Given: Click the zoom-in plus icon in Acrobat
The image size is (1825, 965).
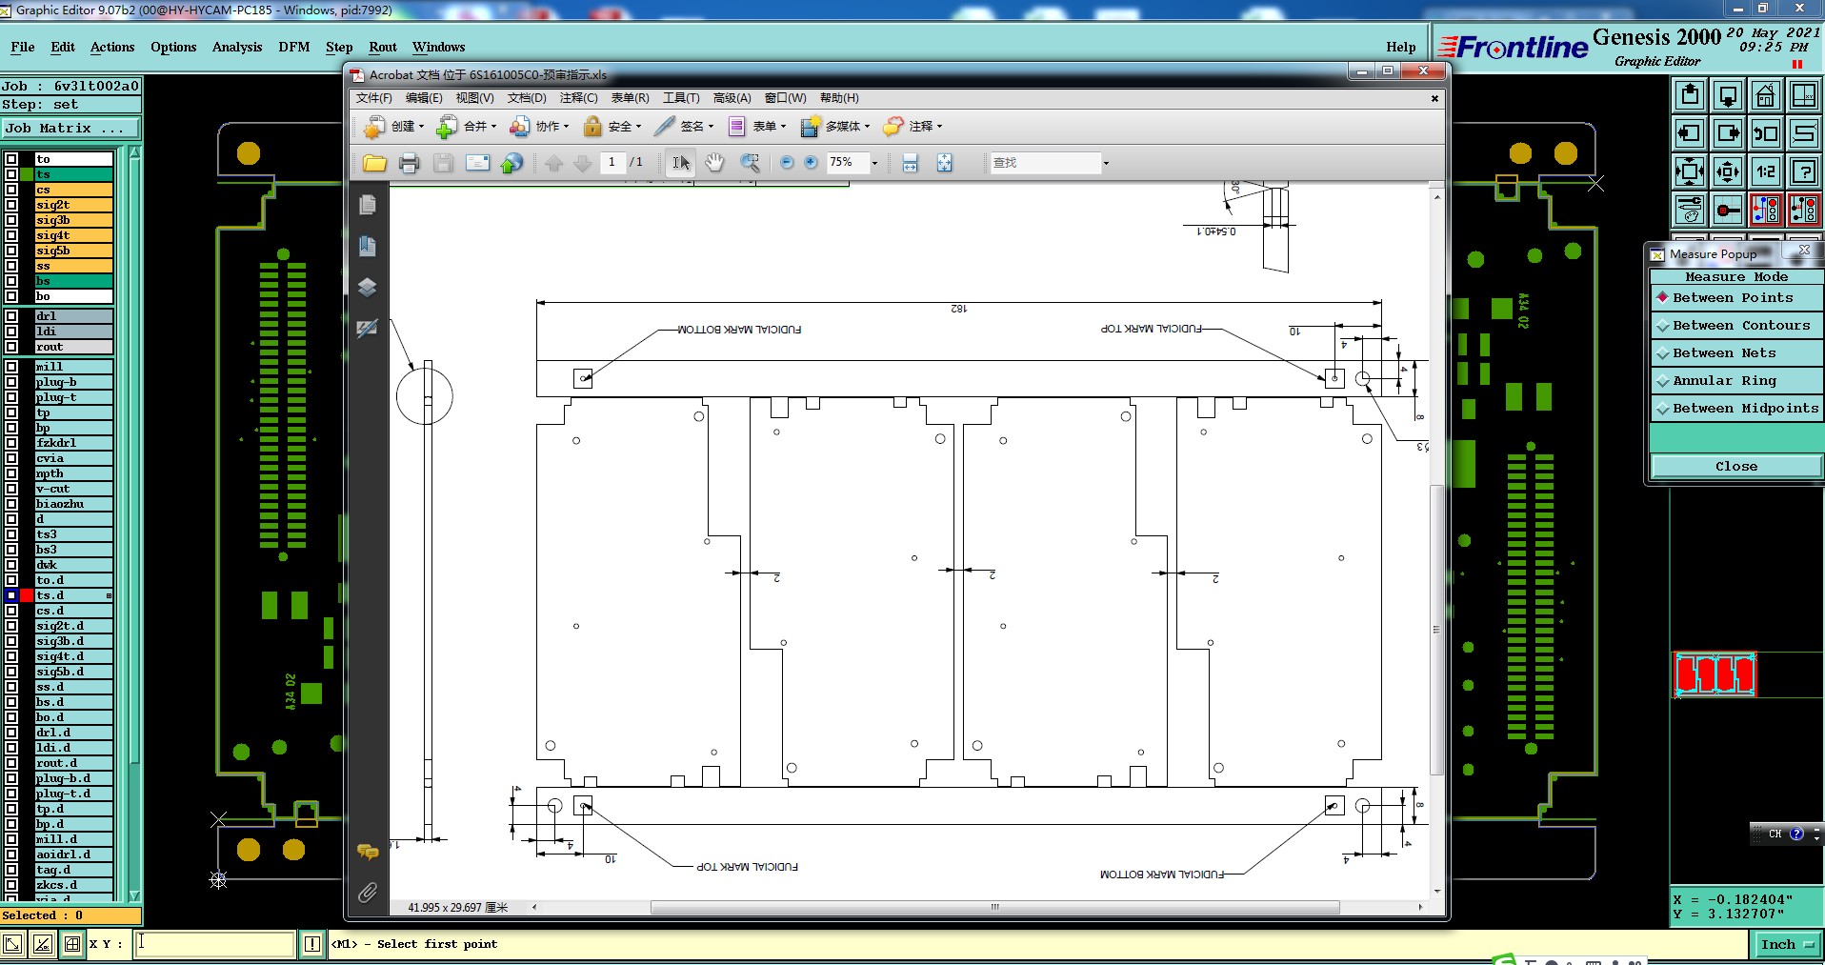Looking at the screenshot, I should [811, 163].
